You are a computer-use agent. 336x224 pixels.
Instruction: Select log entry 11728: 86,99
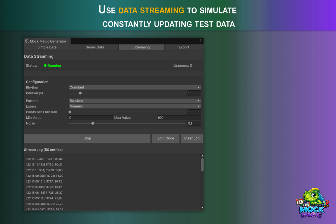pos(45,176)
